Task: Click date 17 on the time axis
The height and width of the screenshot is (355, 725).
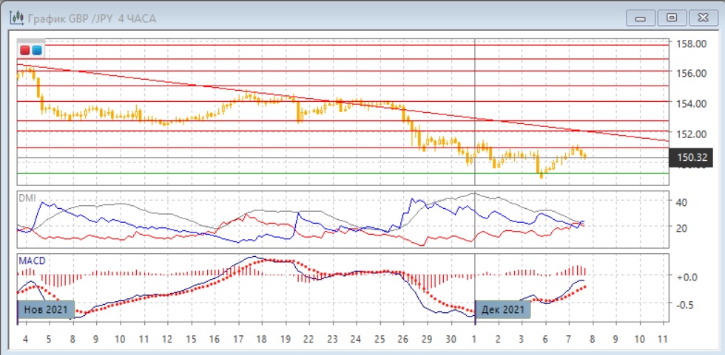Action: (238, 340)
